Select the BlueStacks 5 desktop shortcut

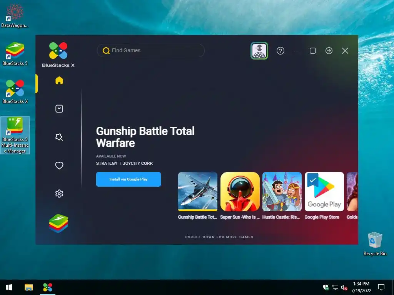(15, 54)
